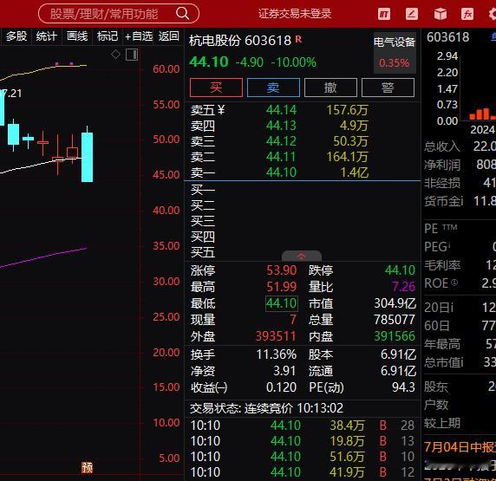This screenshot has height=481, width=496.
Task: Select 卖一 price 44.10
Action: coord(281,172)
